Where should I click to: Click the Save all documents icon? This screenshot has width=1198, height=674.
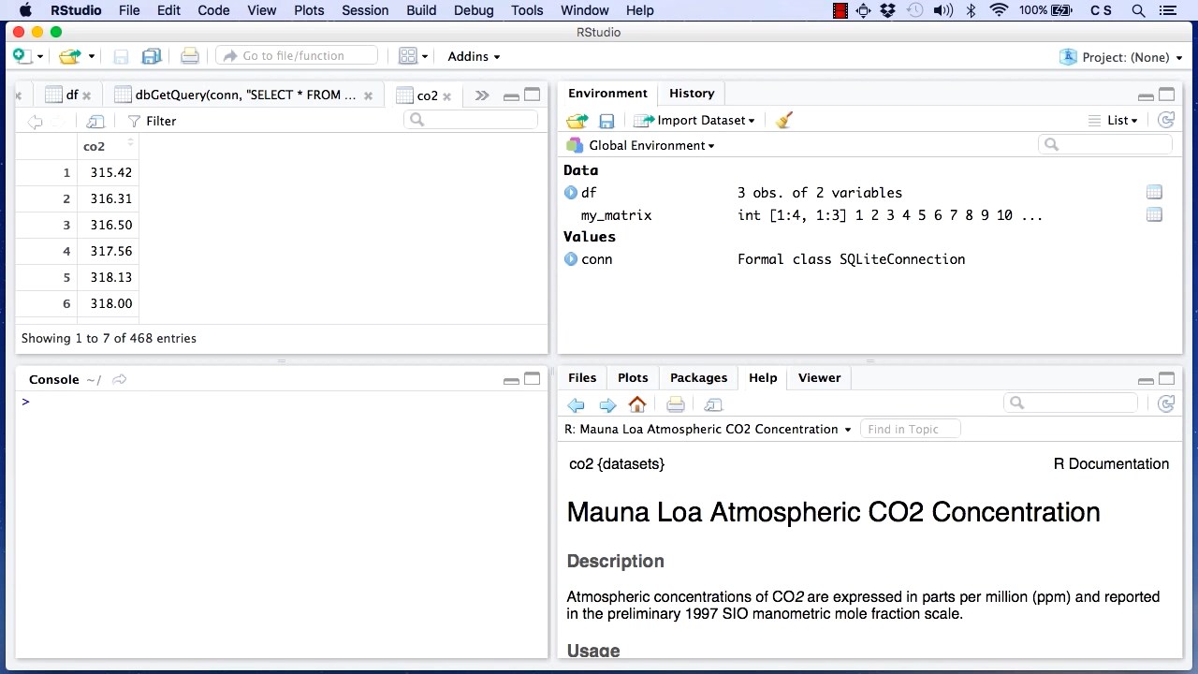pyautogui.click(x=151, y=56)
